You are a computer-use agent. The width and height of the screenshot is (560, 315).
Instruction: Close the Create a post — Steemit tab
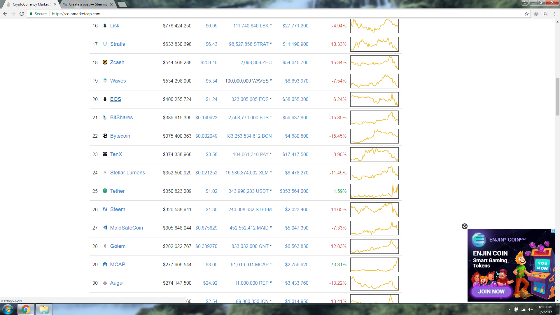(111, 4)
